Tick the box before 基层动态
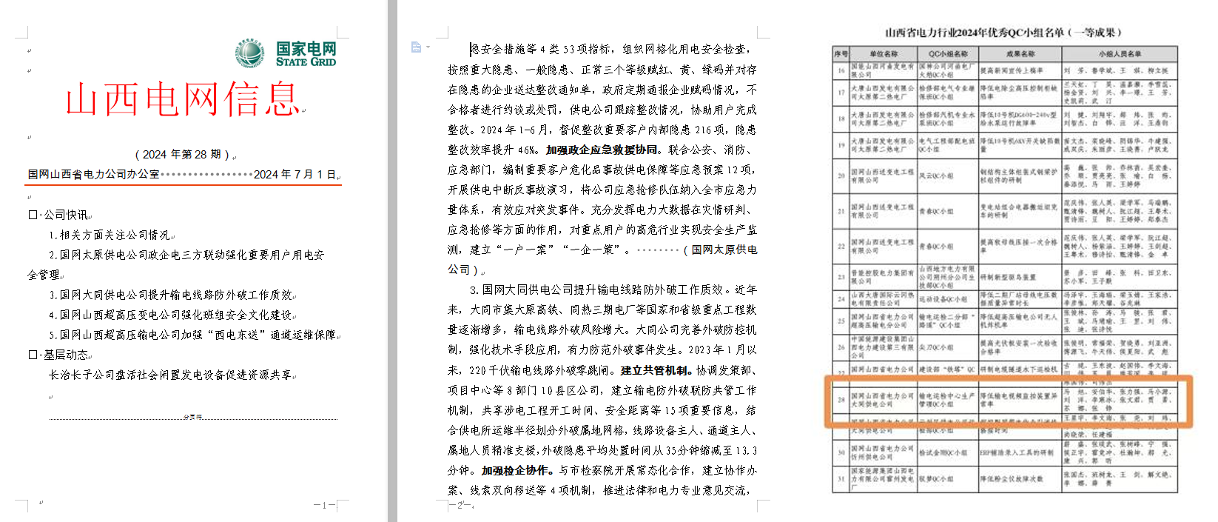1218x522 pixels. [33, 355]
